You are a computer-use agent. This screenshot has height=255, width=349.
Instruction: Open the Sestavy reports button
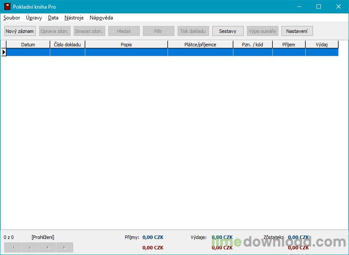coord(228,31)
